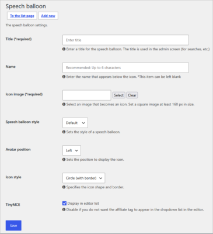Click info icon beside TinyMCE hint
This screenshot has width=213, height=234.
(64, 209)
